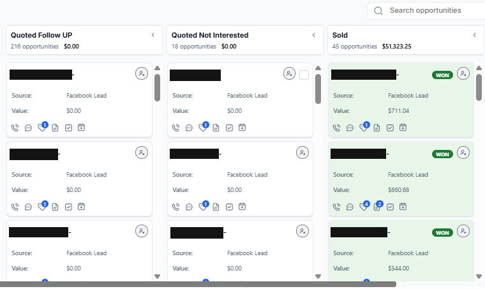Open notes icon on top Quoted Not Interested card
The height and width of the screenshot is (289, 485).
[216, 128]
